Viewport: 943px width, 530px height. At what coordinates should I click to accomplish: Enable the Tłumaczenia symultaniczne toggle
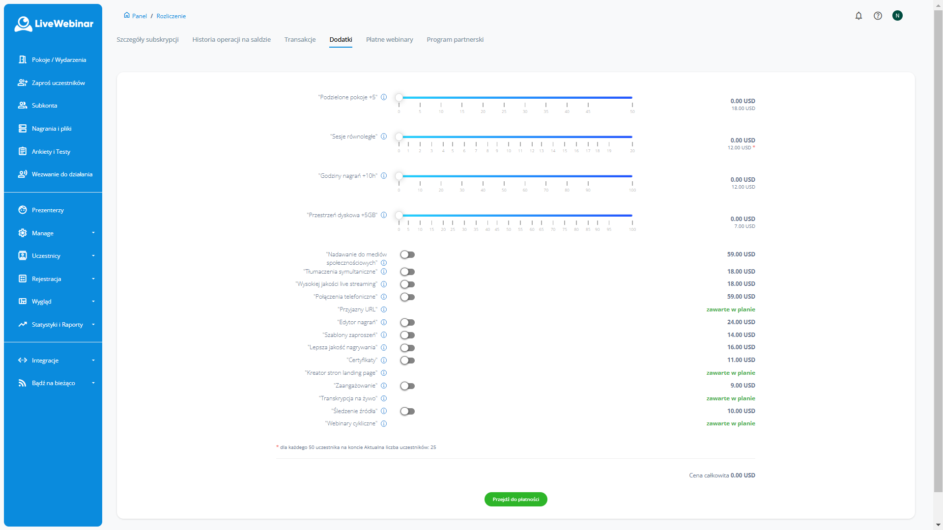[407, 272]
